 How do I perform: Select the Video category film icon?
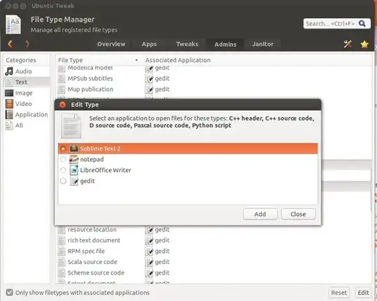pyautogui.click(x=9, y=104)
